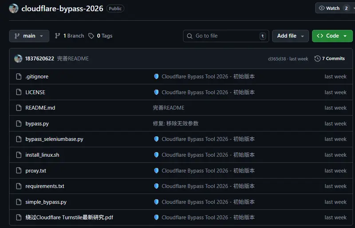Screen dimensions: 355x228
Task: Click the t keyboard shortcut hint
Action: (263, 36)
